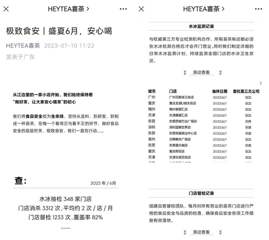The width and height of the screenshot is (269, 240).
Task: Select the 东营西城万达广场店 store cell
Action: (183, 121)
